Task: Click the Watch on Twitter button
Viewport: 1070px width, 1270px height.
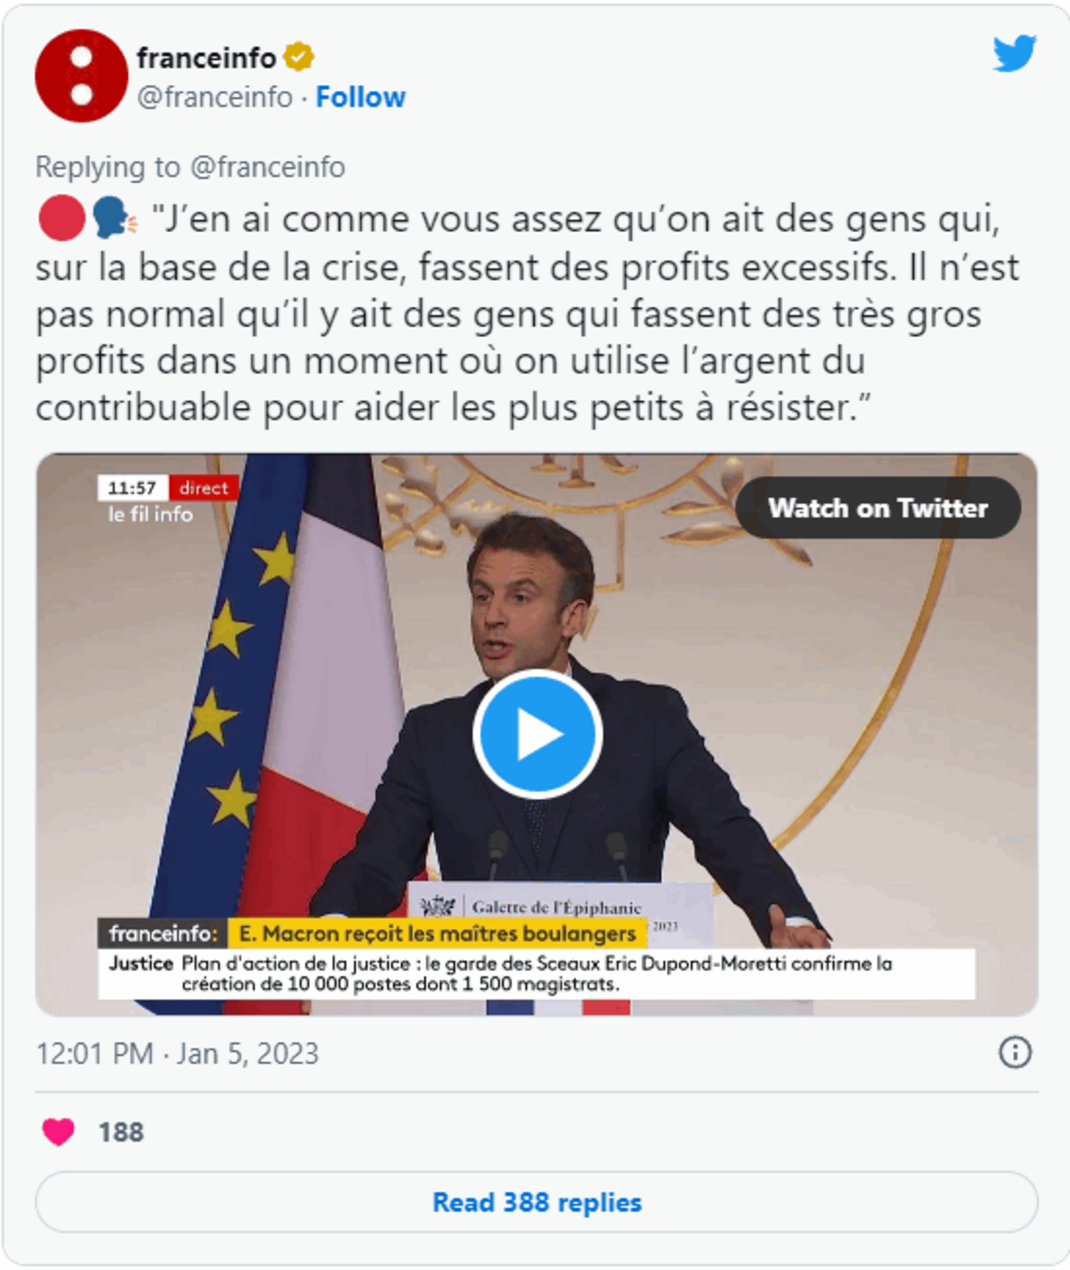Action: pos(878,508)
